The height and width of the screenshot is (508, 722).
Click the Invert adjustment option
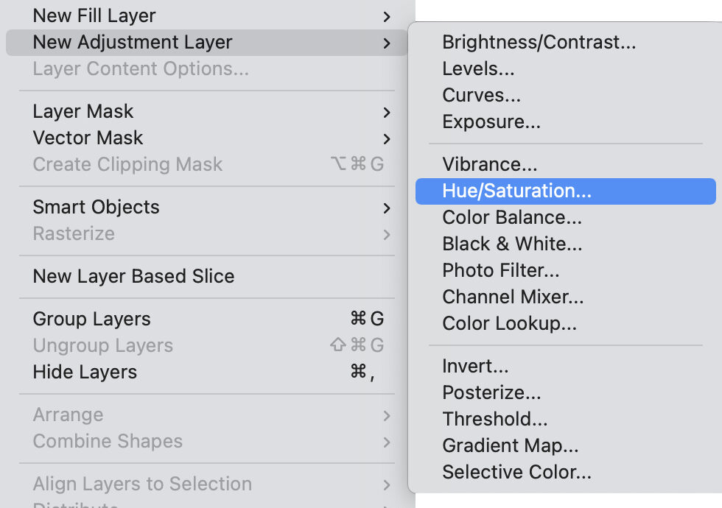(475, 367)
